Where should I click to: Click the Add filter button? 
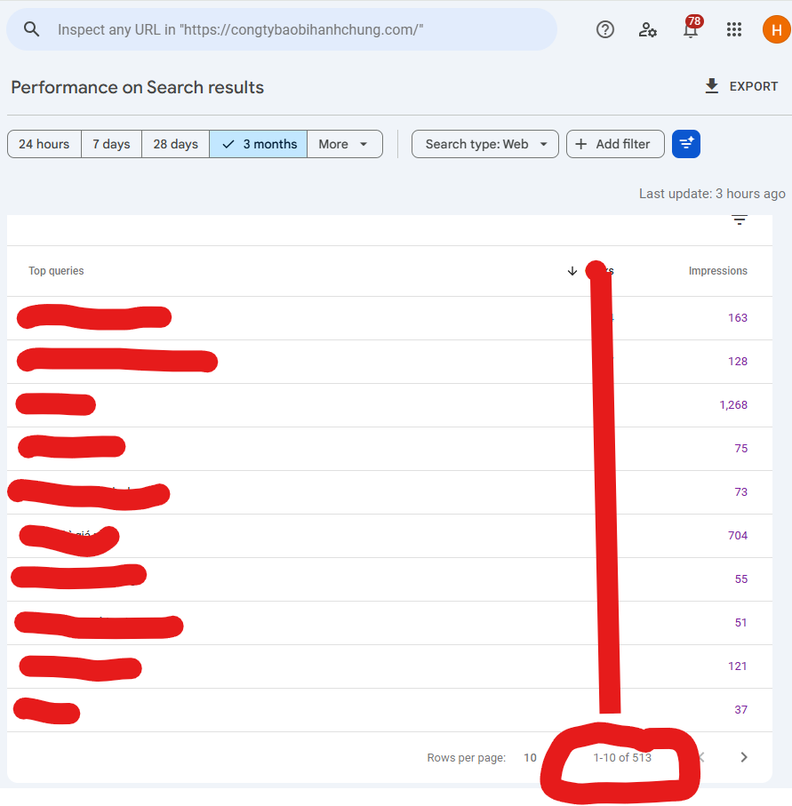click(615, 144)
